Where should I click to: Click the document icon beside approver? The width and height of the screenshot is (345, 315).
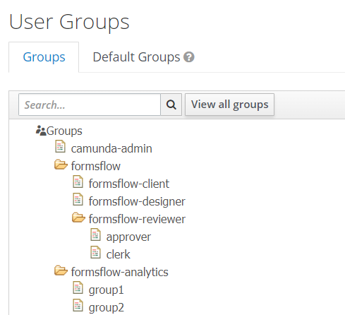point(95,235)
